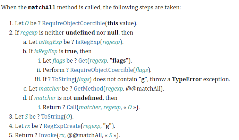Select the rx variable in step 4
Viewport: 239px width, 140px height.
27,126
